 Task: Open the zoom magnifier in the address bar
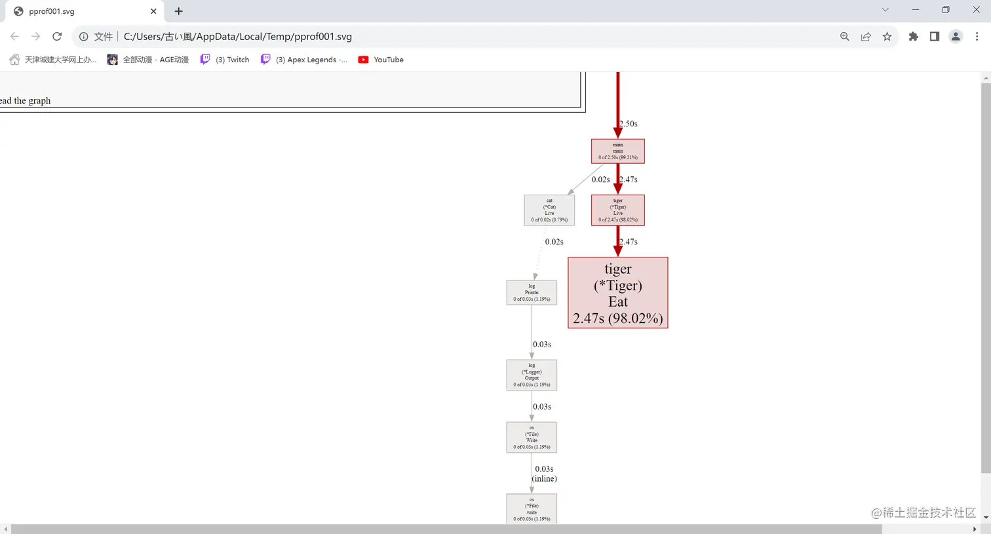coord(845,37)
